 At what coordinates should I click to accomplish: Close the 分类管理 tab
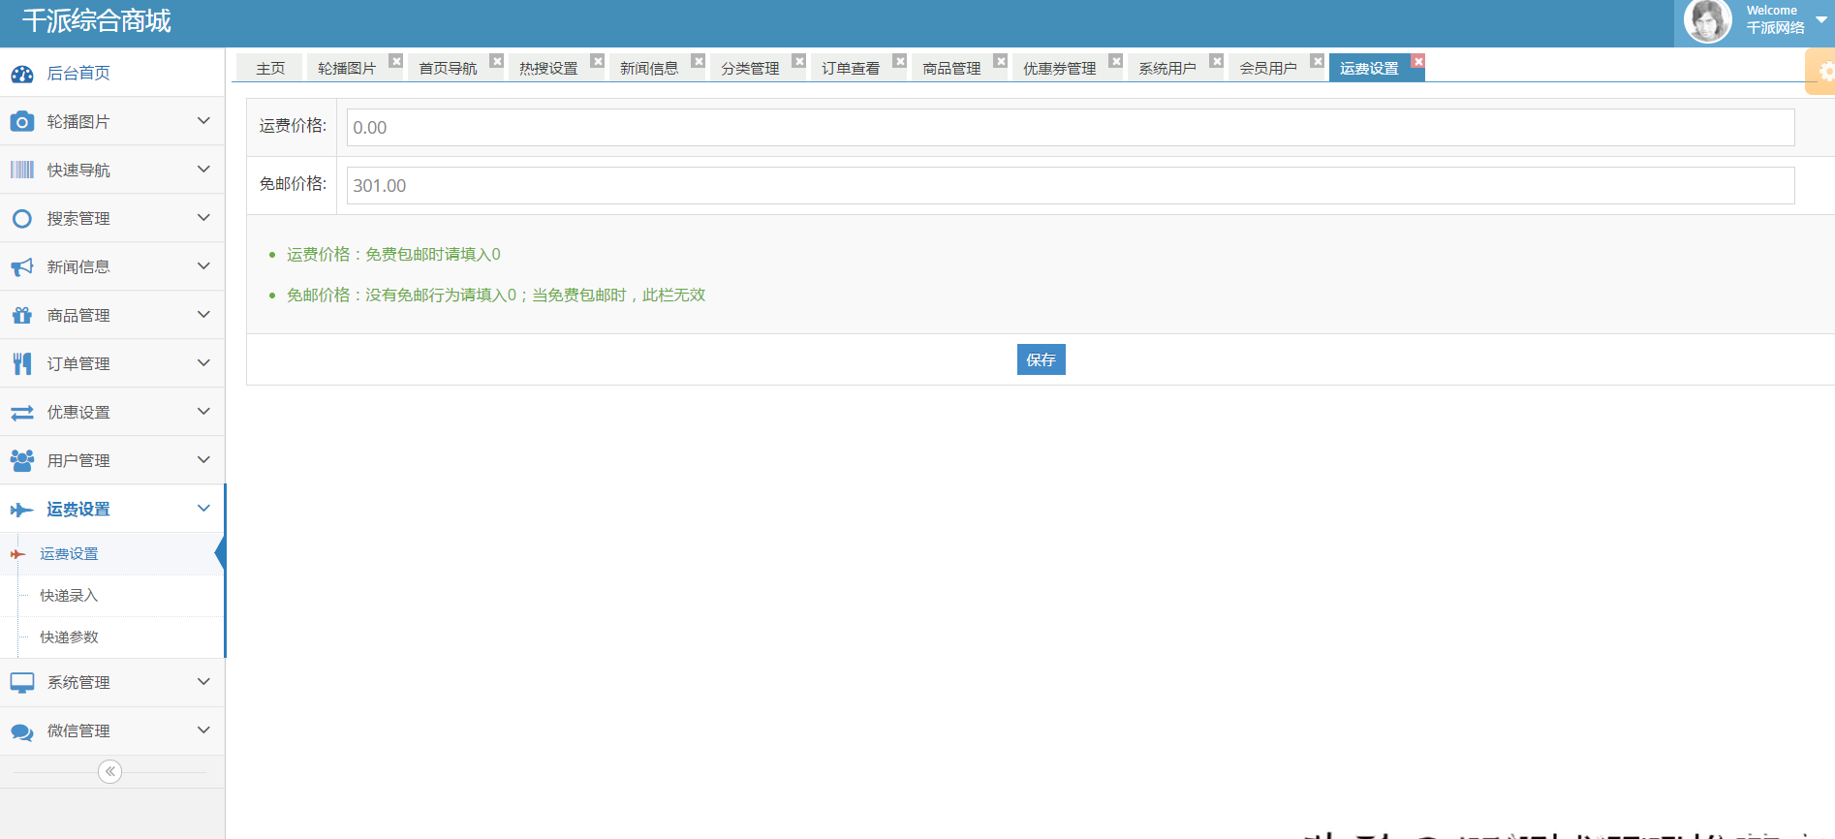[x=799, y=61]
